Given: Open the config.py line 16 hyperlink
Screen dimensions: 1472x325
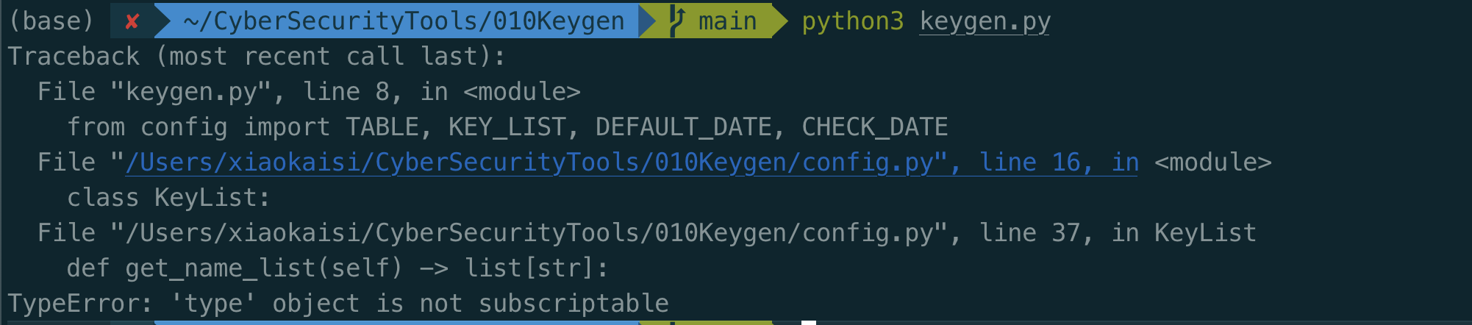Looking at the screenshot, I should pos(632,162).
